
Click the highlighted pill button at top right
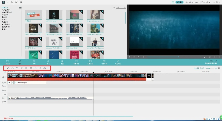pyautogui.click(x=180, y=2)
